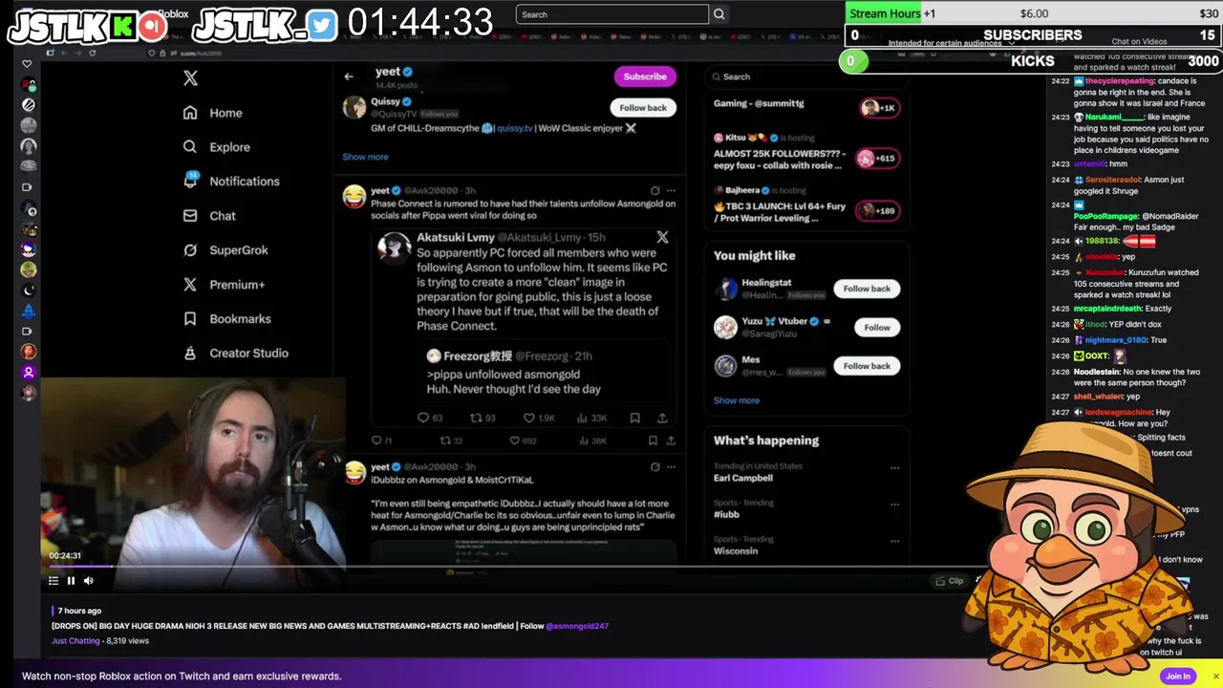The height and width of the screenshot is (688, 1223).
Task: View analytics icon showing 38K views
Action: pos(584,441)
